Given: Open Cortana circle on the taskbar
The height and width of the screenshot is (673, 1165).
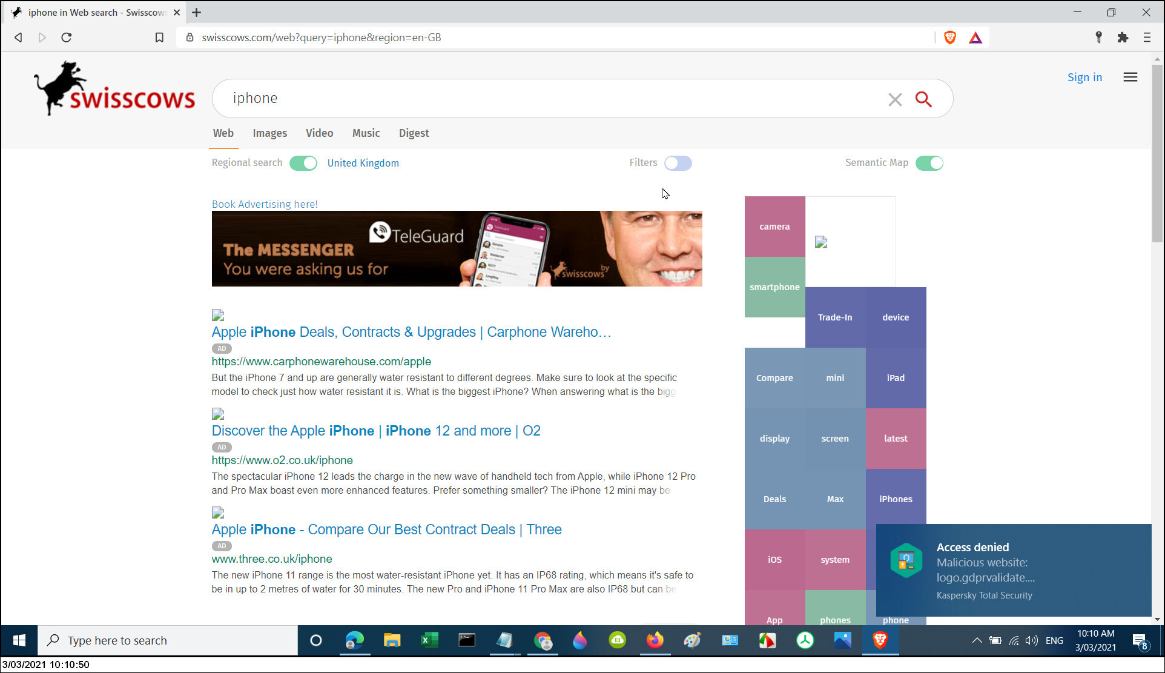Looking at the screenshot, I should (x=315, y=640).
